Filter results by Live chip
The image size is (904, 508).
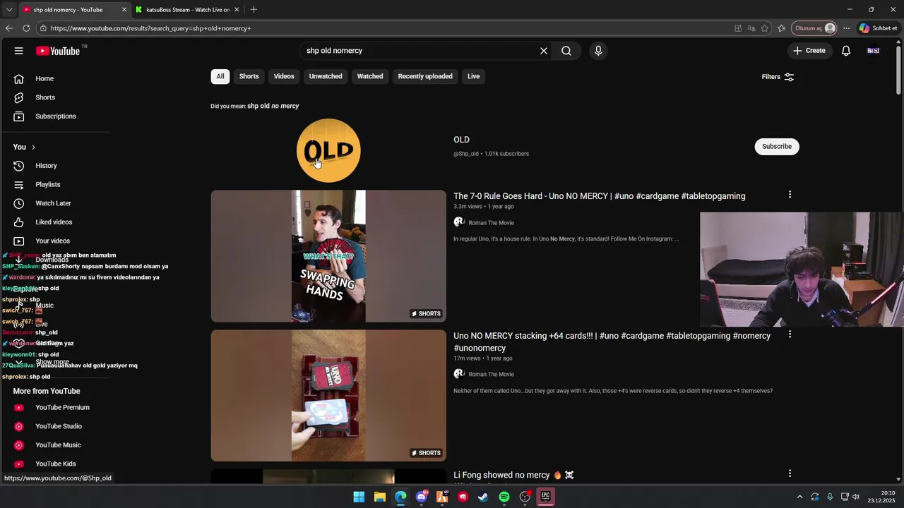[x=473, y=76]
